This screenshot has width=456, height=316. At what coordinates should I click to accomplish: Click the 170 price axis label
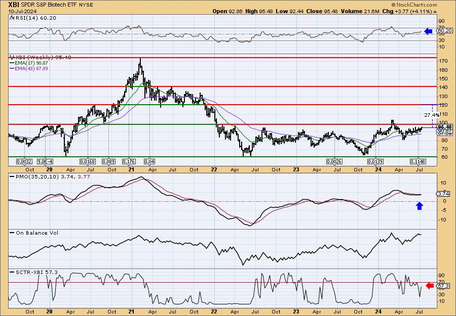(x=443, y=61)
